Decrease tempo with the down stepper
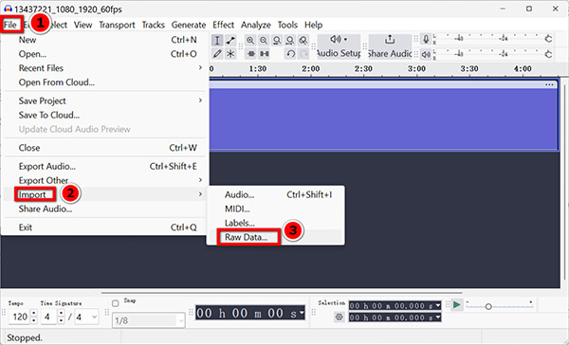The height and width of the screenshot is (345, 569). tap(34, 320)
